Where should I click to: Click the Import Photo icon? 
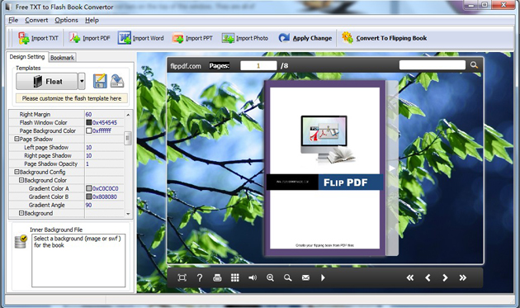228,38
